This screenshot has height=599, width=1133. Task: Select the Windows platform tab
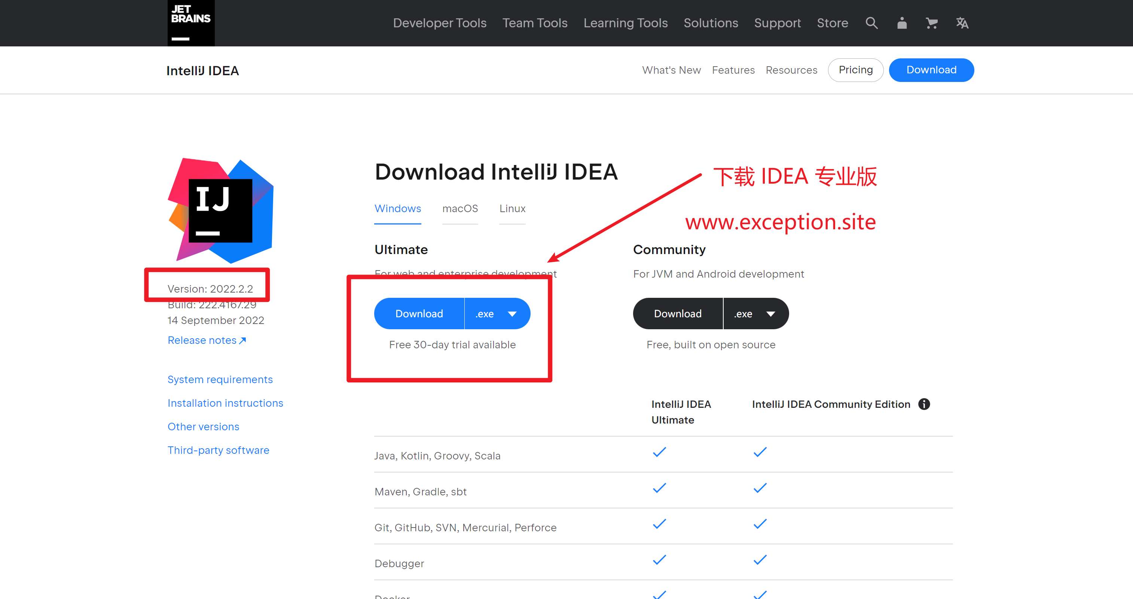click(398, 208)
